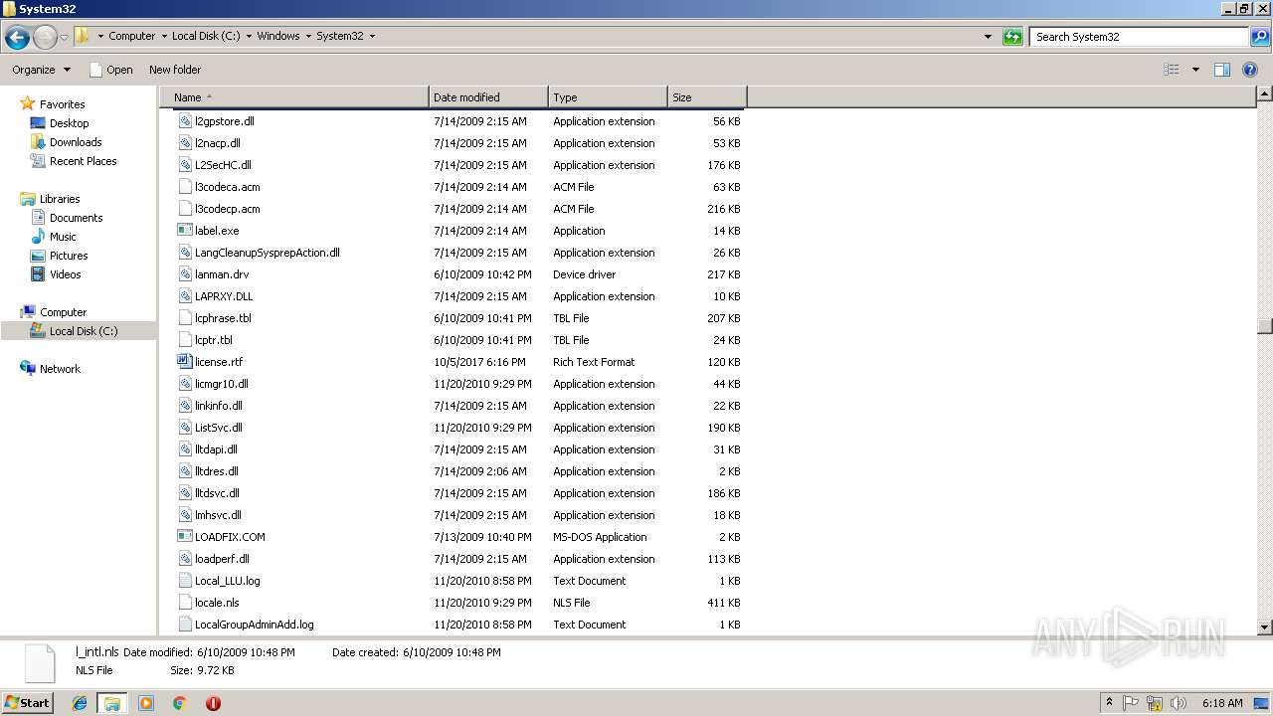Sort by Name column header

tap(293, 97)
